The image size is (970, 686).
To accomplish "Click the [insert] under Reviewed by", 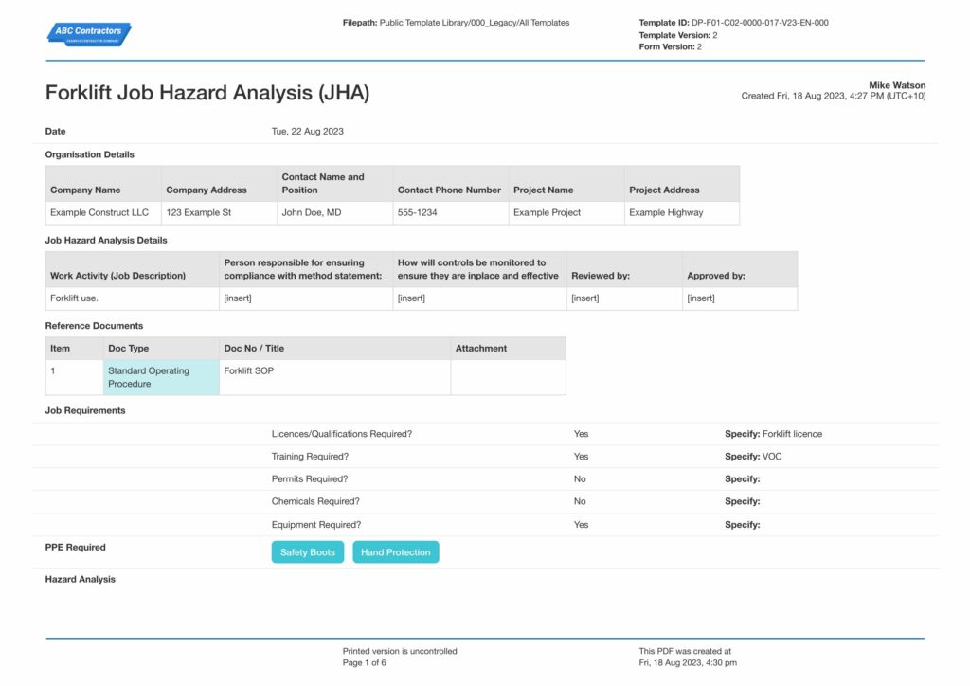I will pyautogui.click(x=624, y=298).
